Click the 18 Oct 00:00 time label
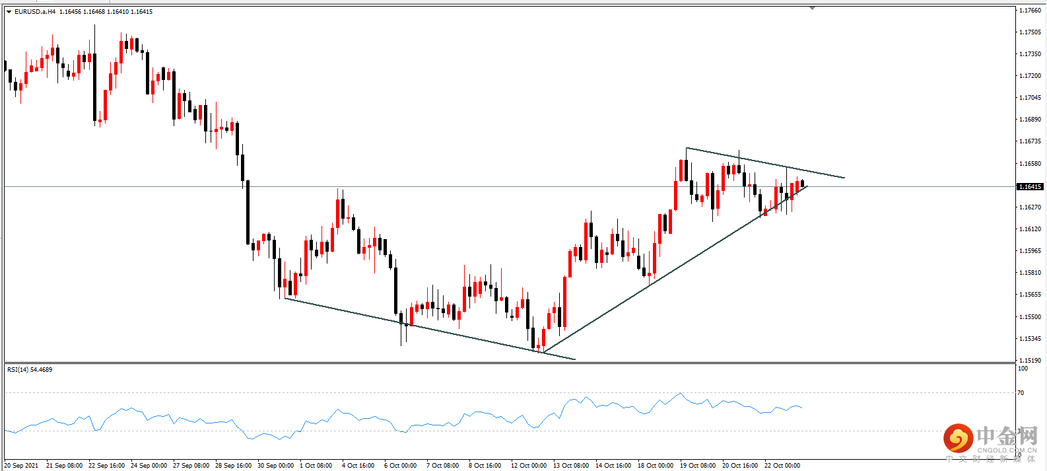The width and height of the screenshot is (1047, 471). click(x=656, y=465)
